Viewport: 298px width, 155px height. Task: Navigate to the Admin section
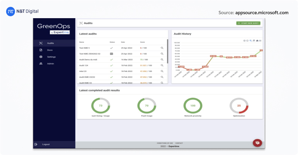[50, 63]
